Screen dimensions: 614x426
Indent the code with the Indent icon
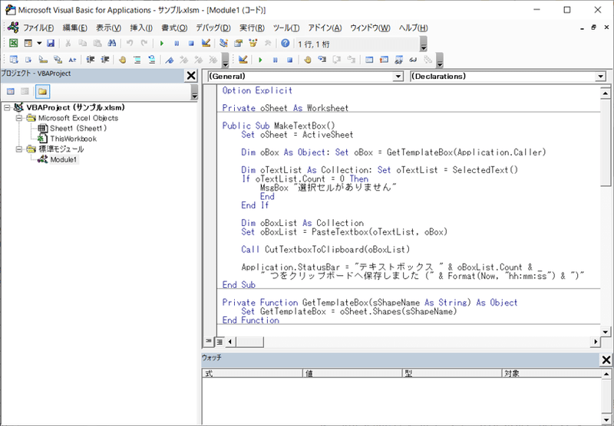pyautogui.click(x=91, y=60)
